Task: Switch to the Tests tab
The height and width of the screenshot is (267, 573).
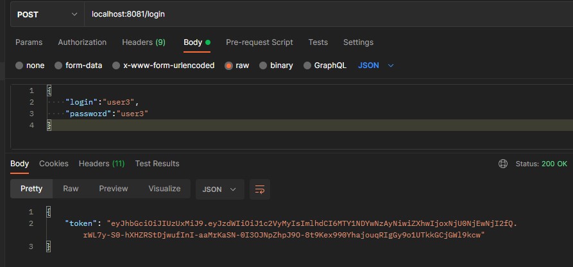Action: click(318, 42)
